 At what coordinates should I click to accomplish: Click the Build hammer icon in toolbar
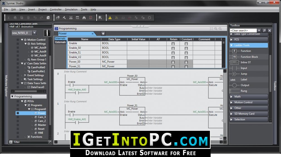(64, 18)
